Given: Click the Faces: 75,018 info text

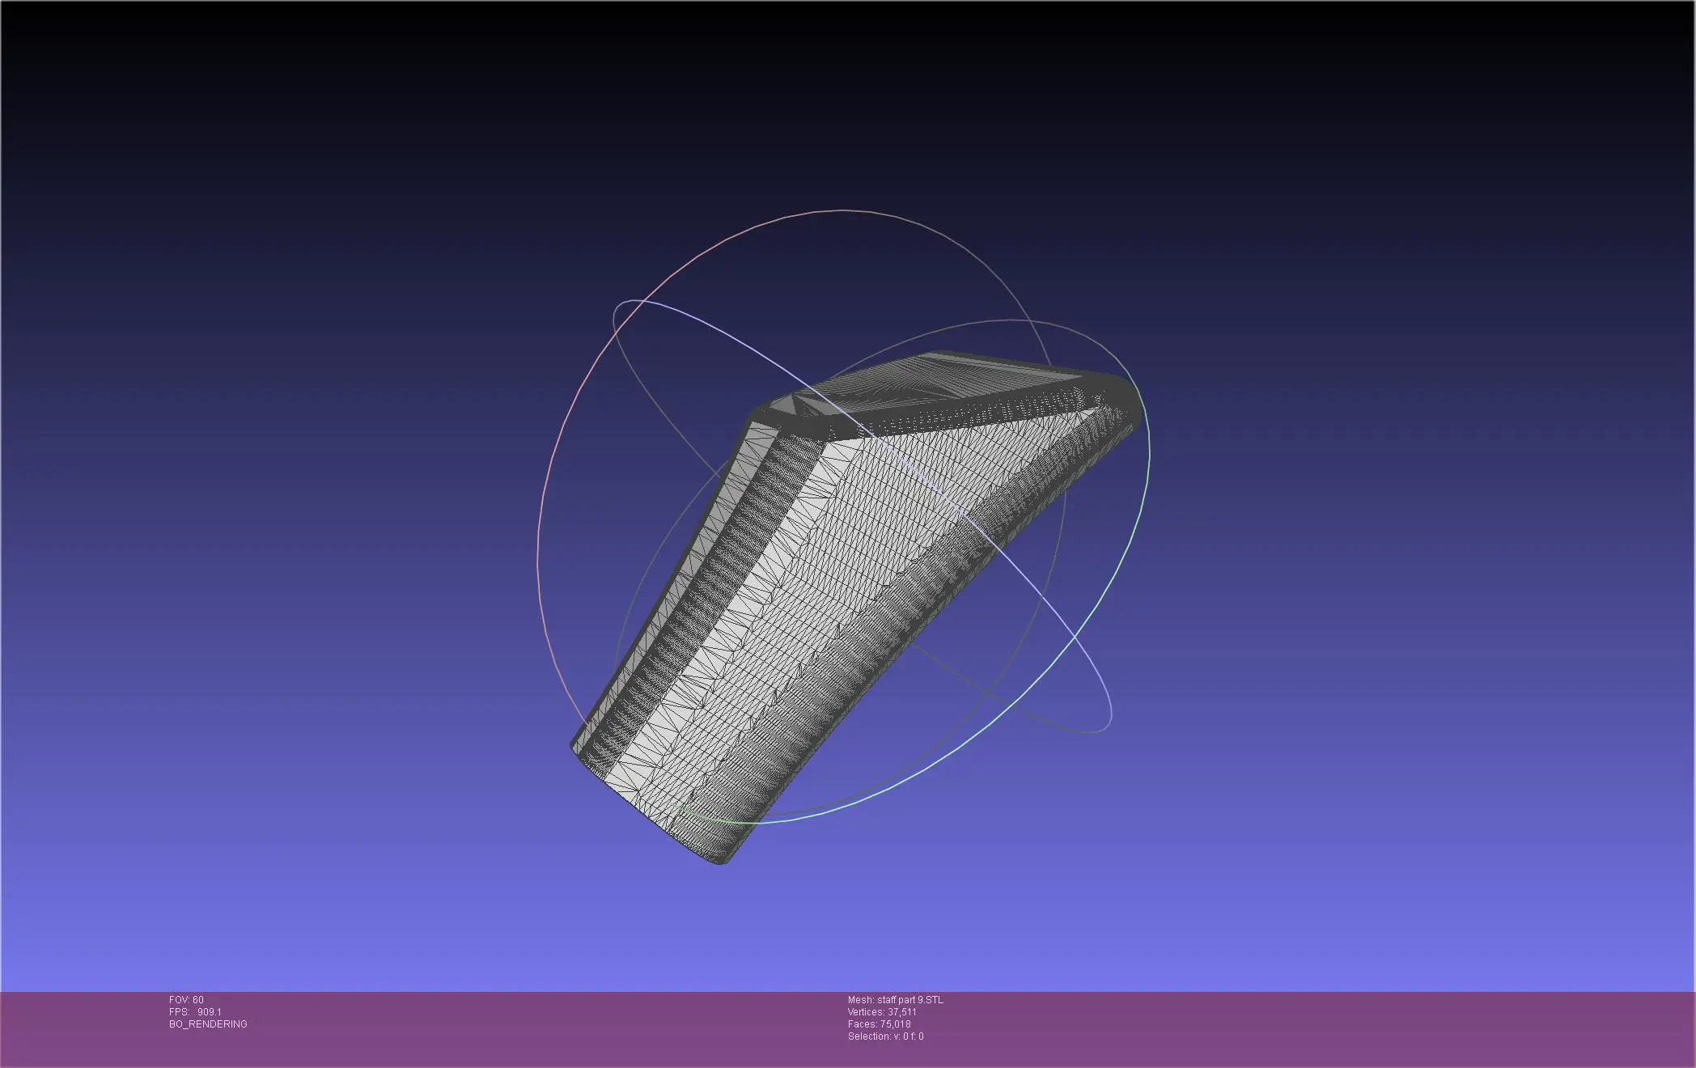Looking at the screenshot, I should point(879,1024).
